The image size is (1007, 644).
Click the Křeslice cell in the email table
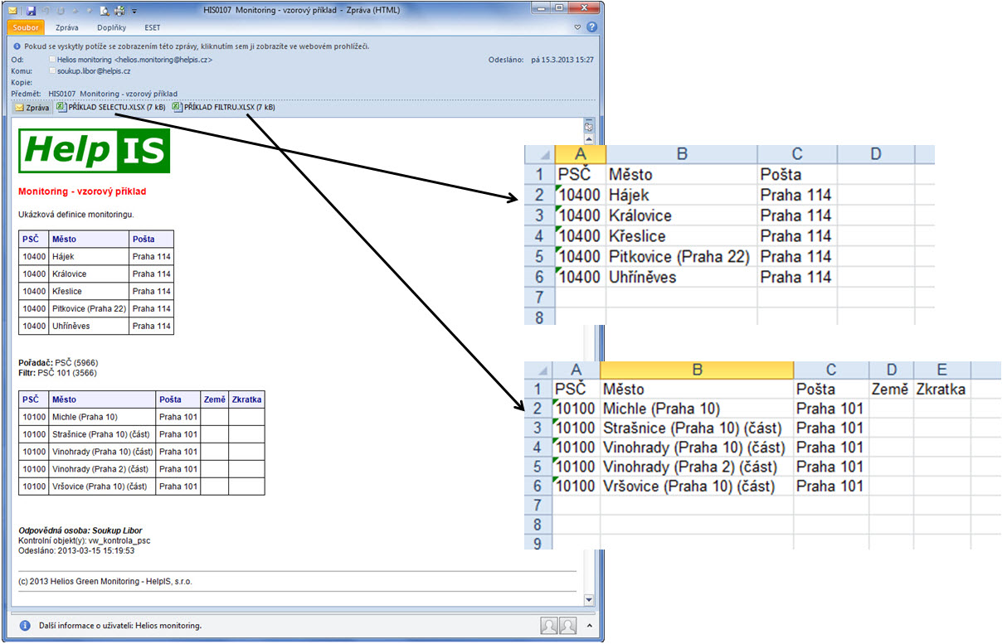coord(89,292)
